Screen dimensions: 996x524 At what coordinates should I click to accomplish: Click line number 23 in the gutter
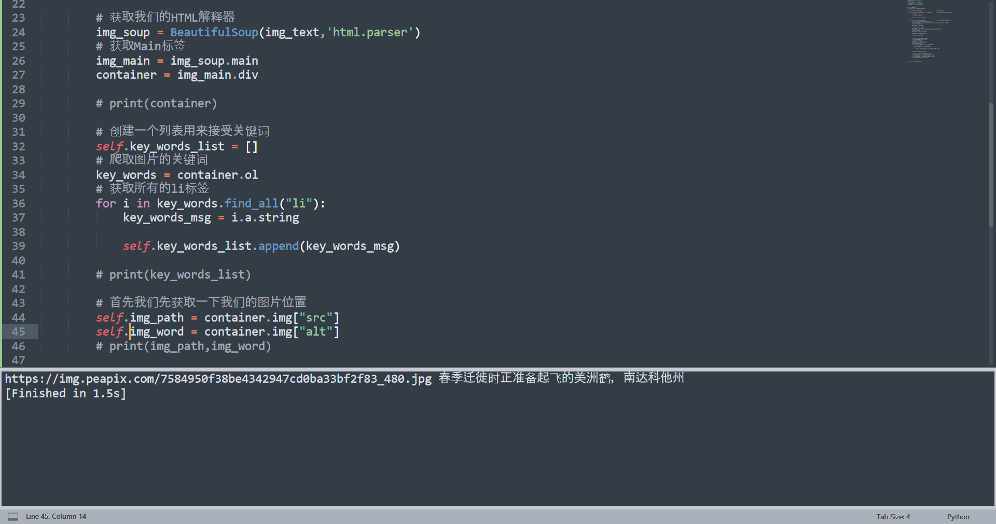[x=19, y=17]
